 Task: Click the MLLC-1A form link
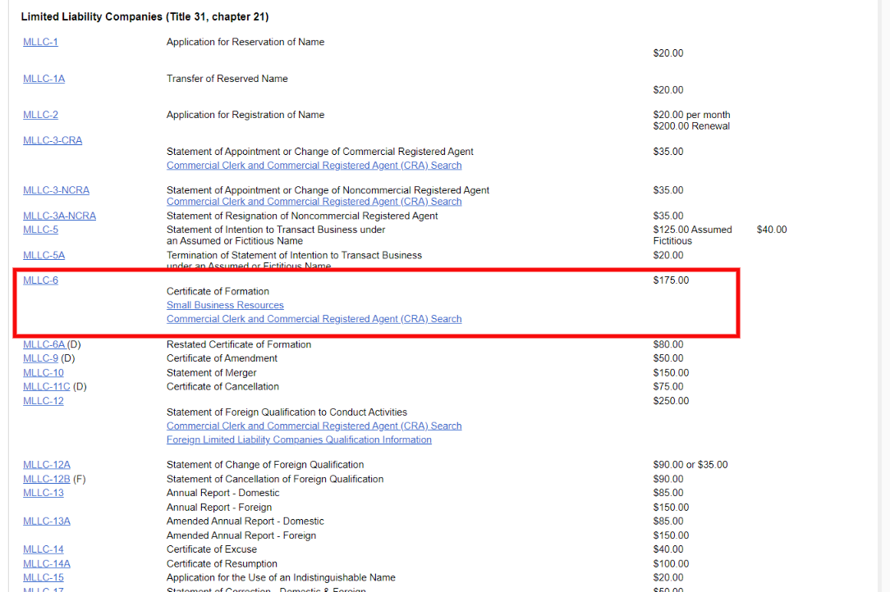point(44,79)
